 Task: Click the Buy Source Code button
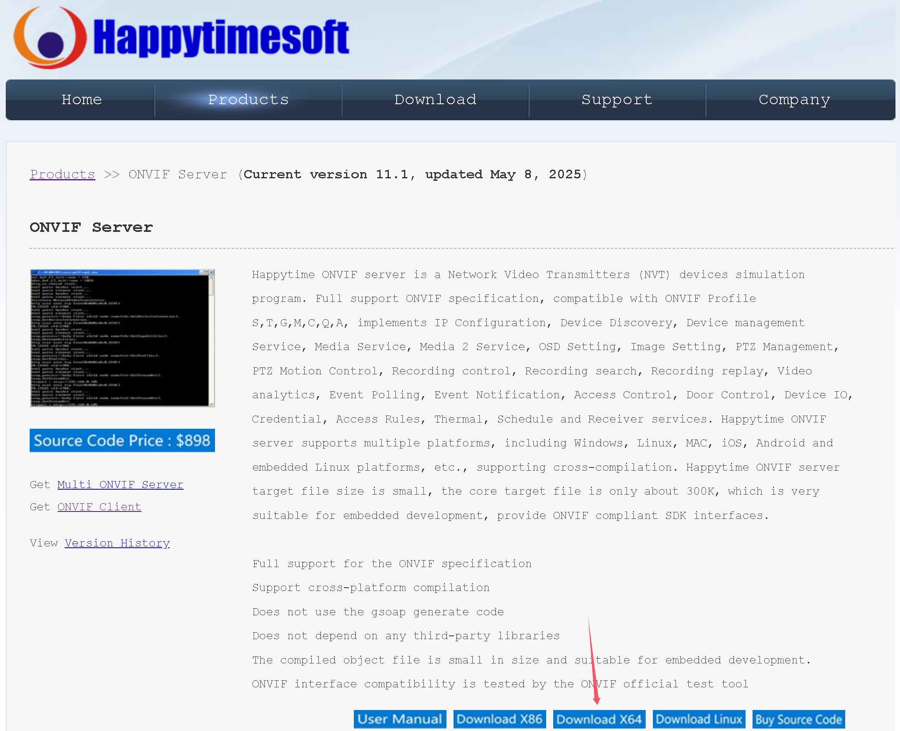[799, 719]
